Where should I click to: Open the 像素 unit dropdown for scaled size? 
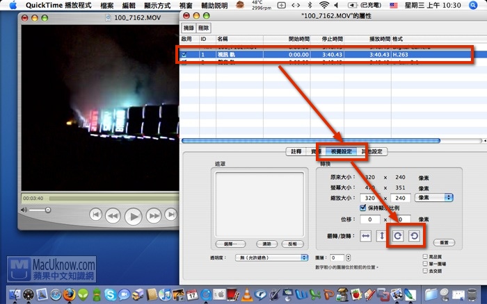pos(434,197)
